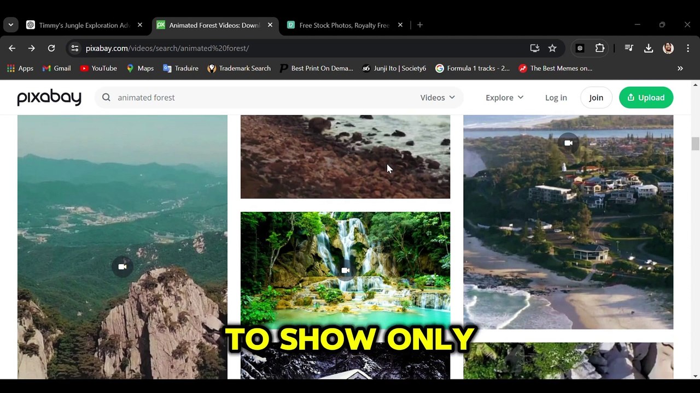700x393 pixels.
Task: Open the Chrome extensions puzzle menu
Action: pyautogui.click(x=600, y=48)
